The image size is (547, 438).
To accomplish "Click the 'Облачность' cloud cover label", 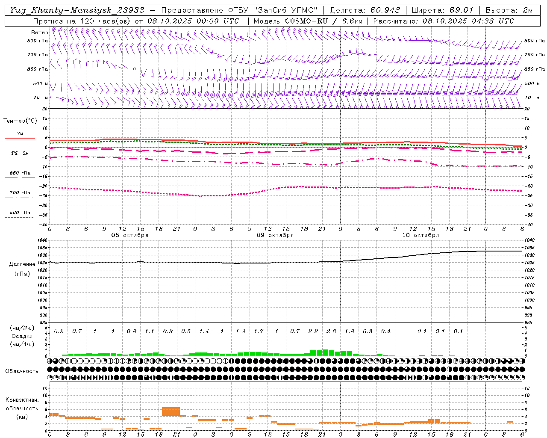I will tap(22, 371).
